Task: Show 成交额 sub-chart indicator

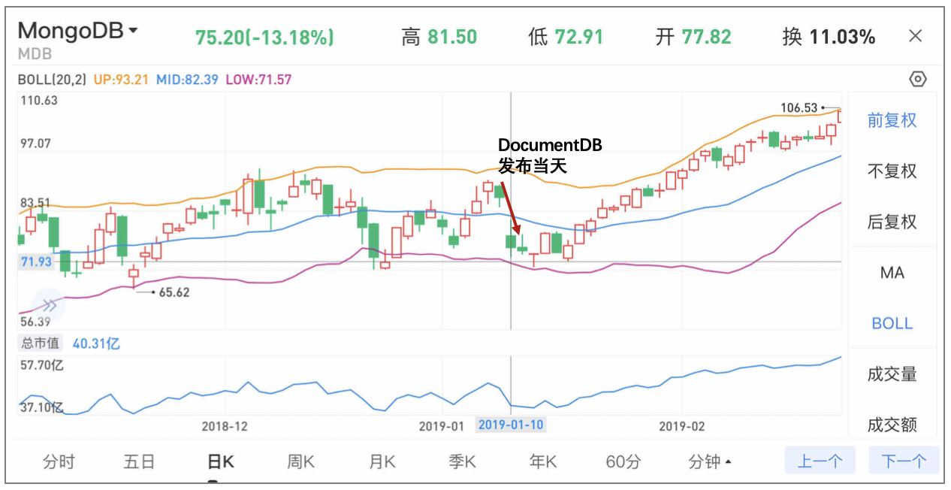Action: (x=892, y=425)
